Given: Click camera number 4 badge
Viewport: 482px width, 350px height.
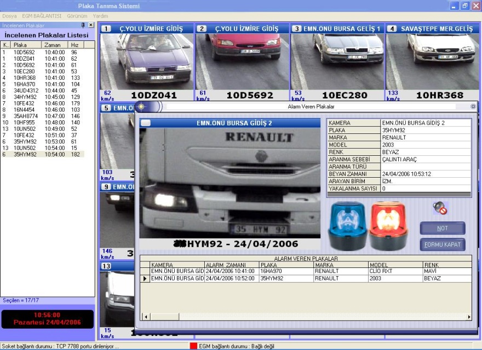Looking at the screenshot, I should [392, 29].
